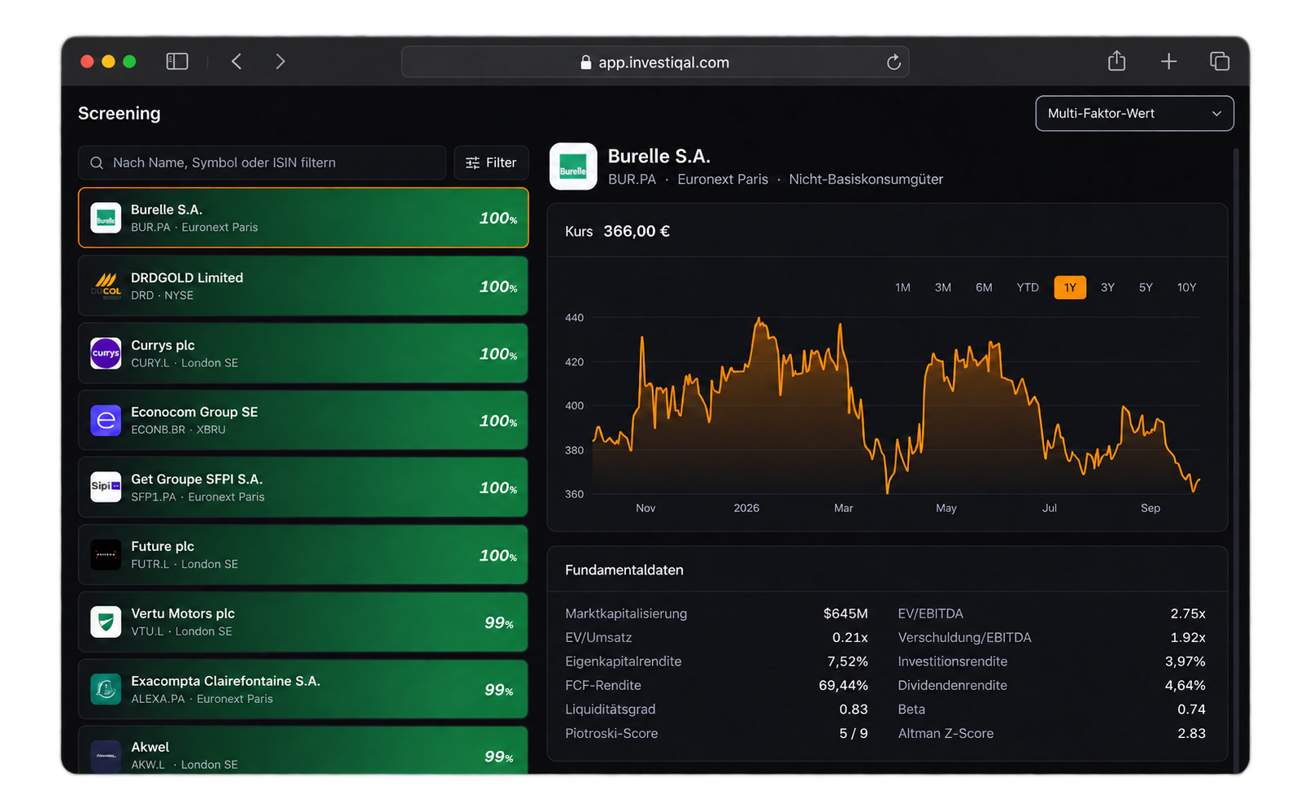
Task: Click the EV/EBITDA value 2.75x
Action: pos(1188,614)
